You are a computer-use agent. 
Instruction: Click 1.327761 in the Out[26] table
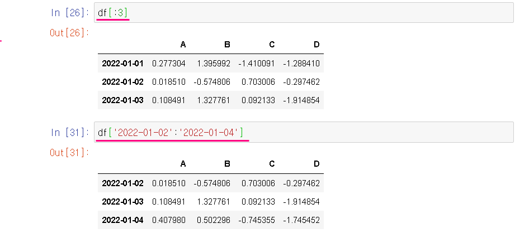coord(214,100)
